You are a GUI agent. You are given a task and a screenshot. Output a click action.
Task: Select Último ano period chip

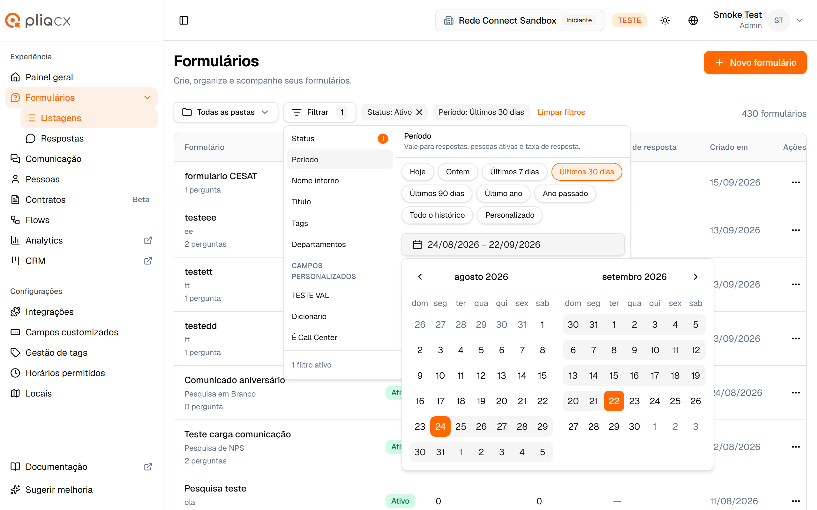tap(503, 193)
